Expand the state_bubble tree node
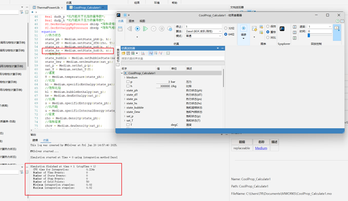Image resolution: width=348 pixels, height=201 pixels. pos(125,108)
